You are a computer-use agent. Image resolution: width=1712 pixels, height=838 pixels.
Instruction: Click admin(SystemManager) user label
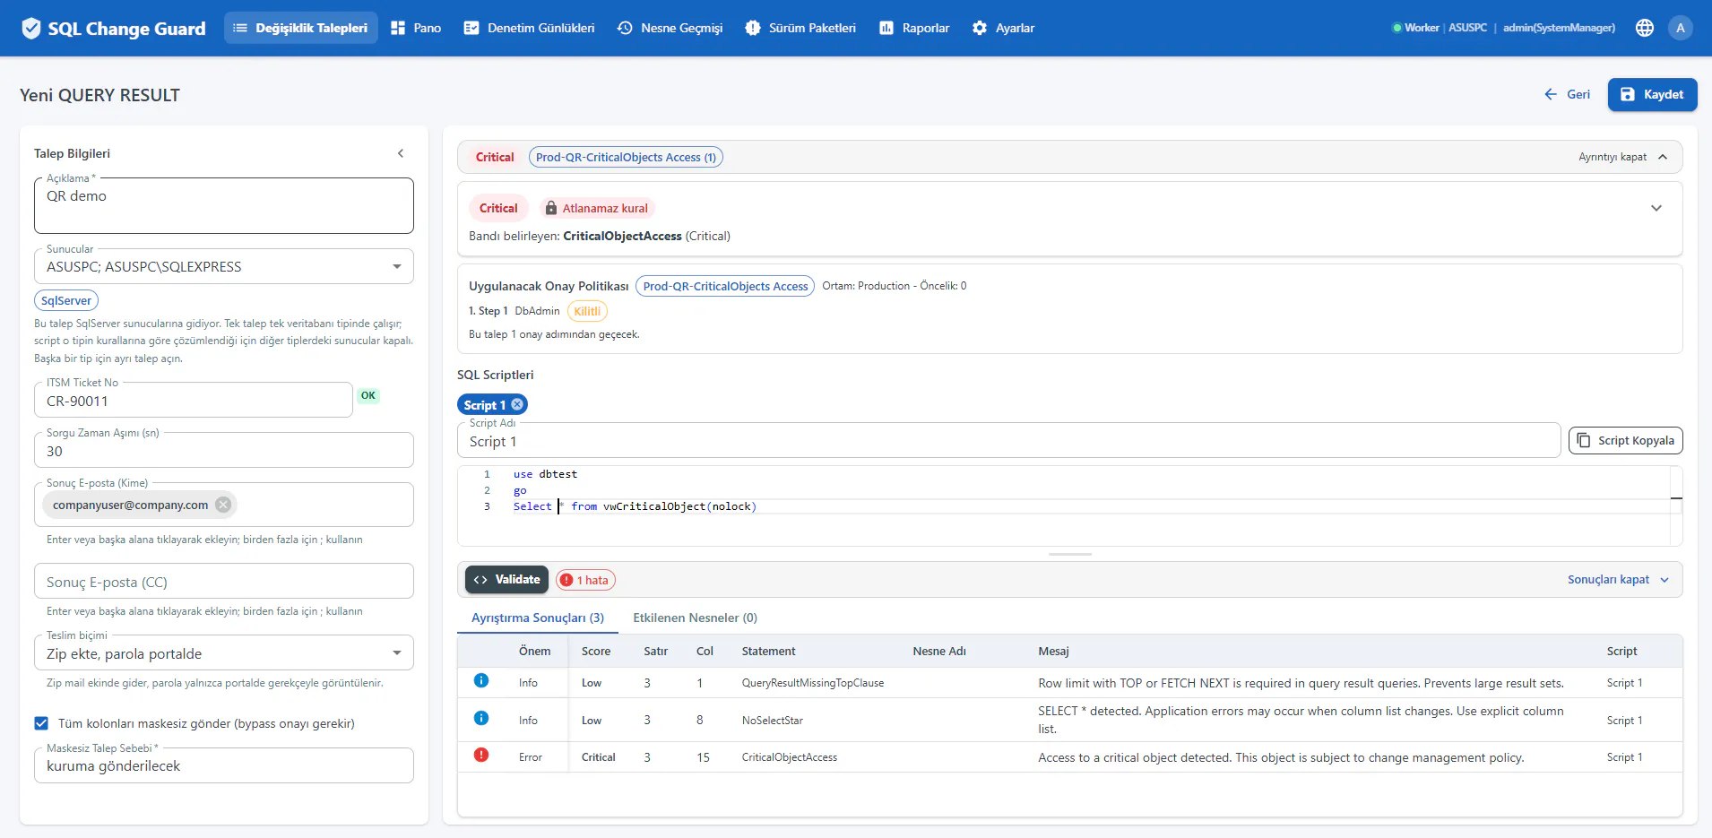point(1559,28)
